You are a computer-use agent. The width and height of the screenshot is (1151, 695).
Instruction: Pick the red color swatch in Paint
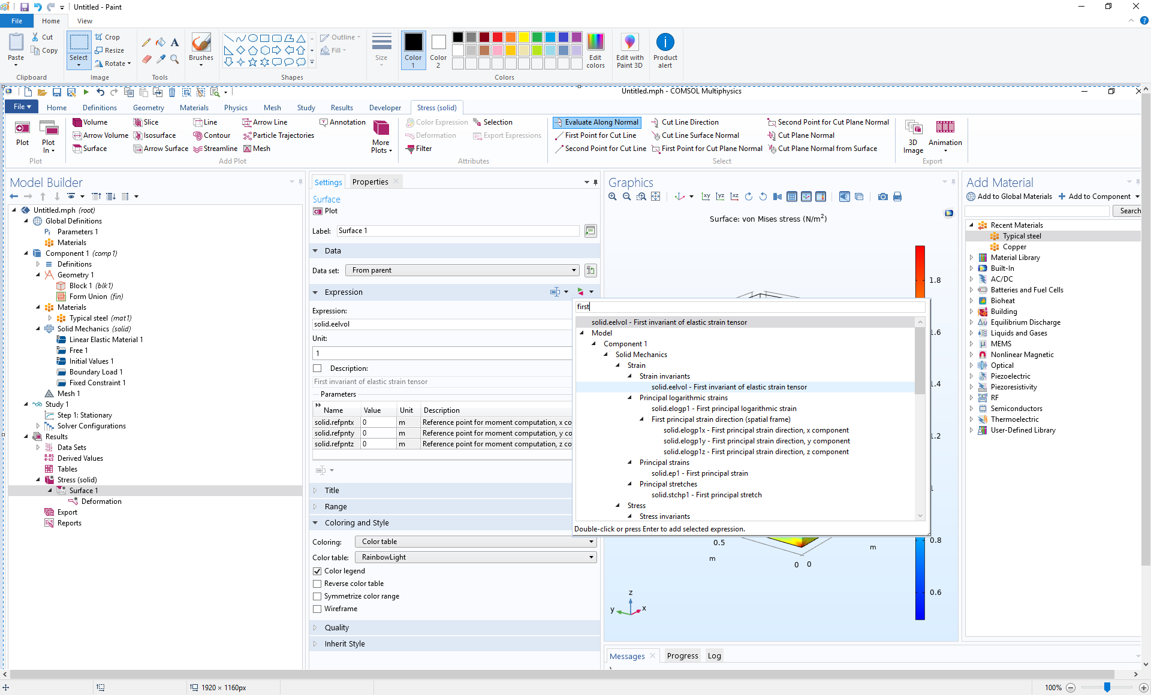(x=497, y=37)
